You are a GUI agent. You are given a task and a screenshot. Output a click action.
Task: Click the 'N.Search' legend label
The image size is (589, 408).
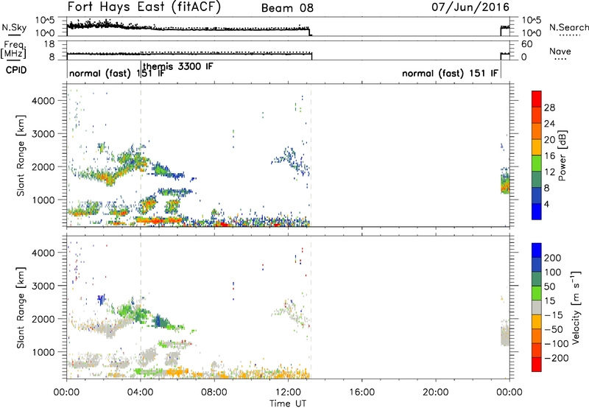point(568,27)
